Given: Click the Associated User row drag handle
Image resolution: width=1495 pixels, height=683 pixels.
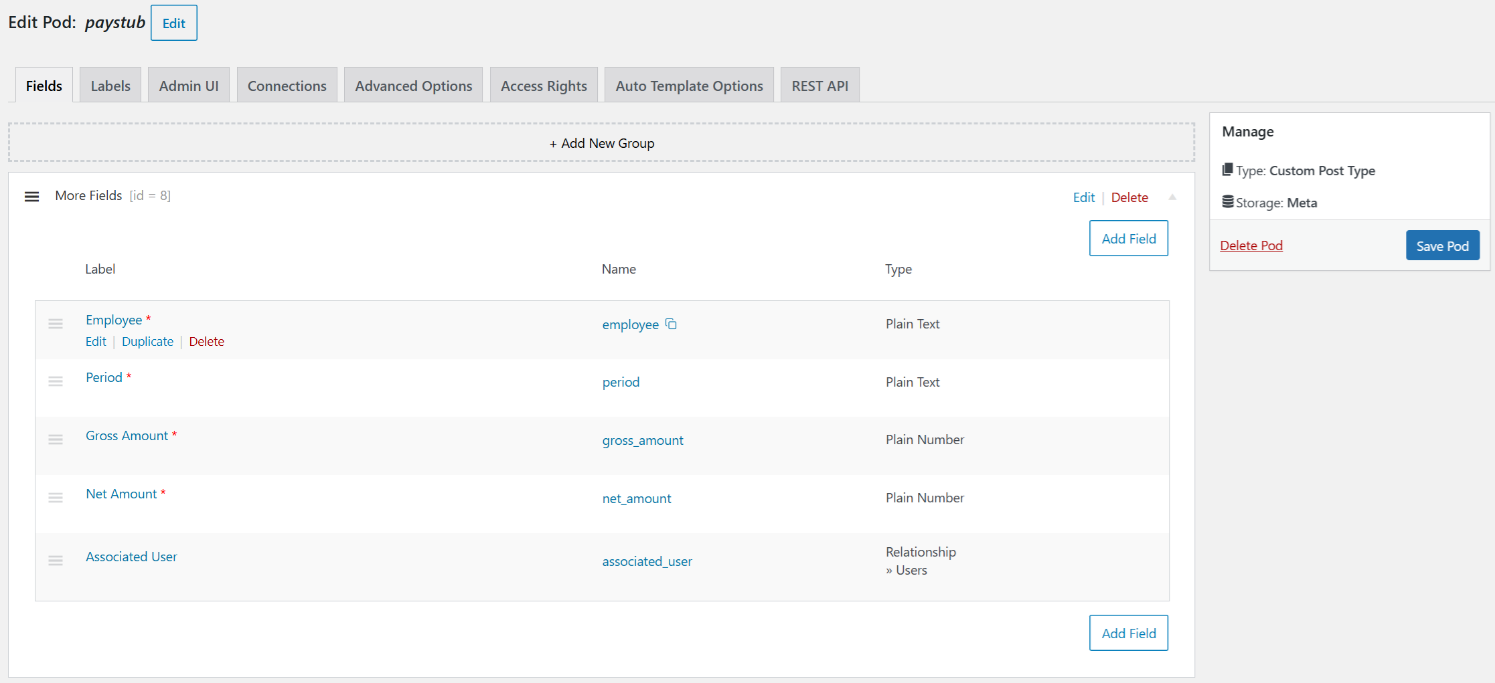Looking at the screenshot, I should click(56, 561).
